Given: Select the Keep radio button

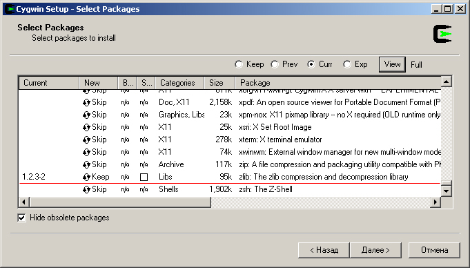Looking at the screenshot, I should 239,64.
